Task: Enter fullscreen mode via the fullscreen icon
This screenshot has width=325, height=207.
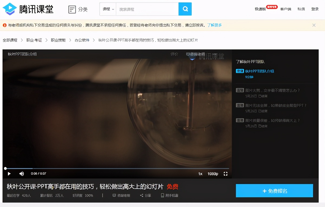Action: (226, 174)
